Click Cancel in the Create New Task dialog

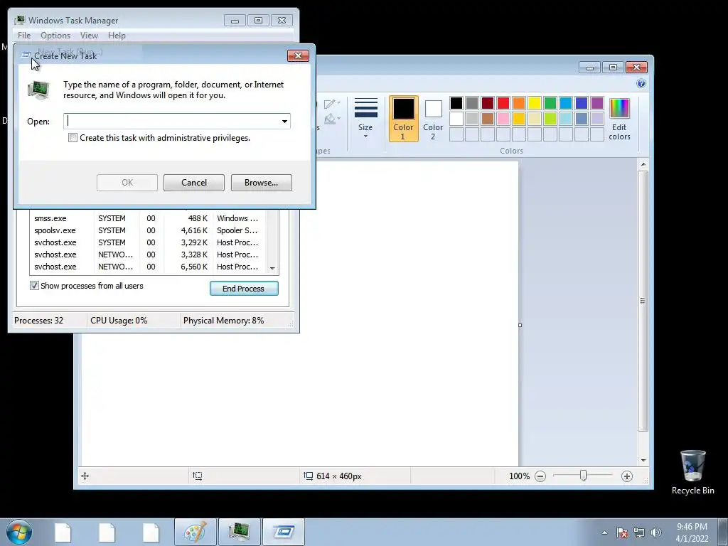click(193, 183)
